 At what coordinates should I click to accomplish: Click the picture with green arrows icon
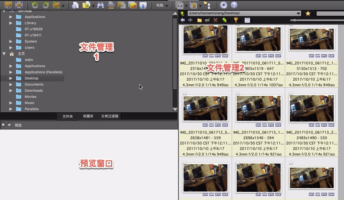(x=56, y=5)
